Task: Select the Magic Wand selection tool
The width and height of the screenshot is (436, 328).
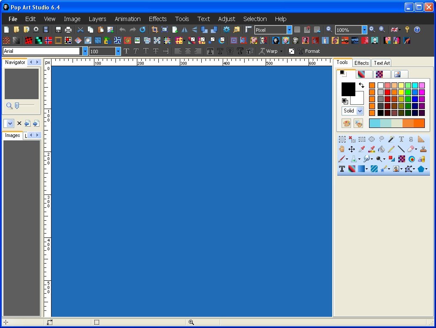Action: point(391,139)
